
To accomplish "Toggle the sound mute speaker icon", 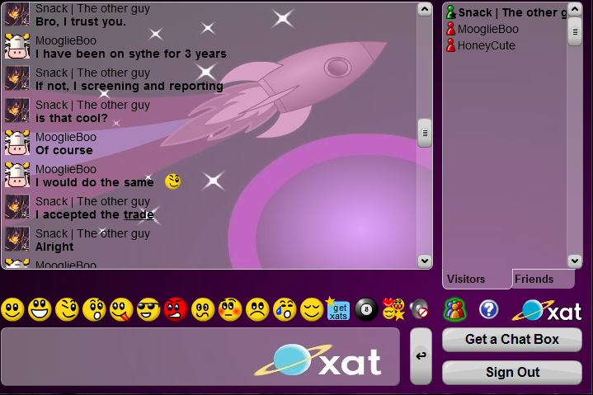I will [420, 309].
